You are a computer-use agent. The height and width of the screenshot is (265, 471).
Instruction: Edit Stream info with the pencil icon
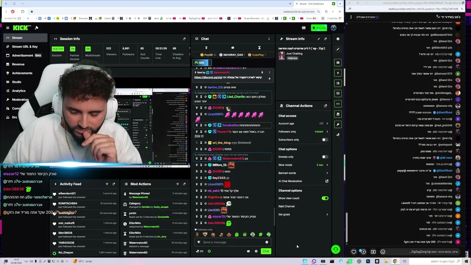tap(319, 39)
